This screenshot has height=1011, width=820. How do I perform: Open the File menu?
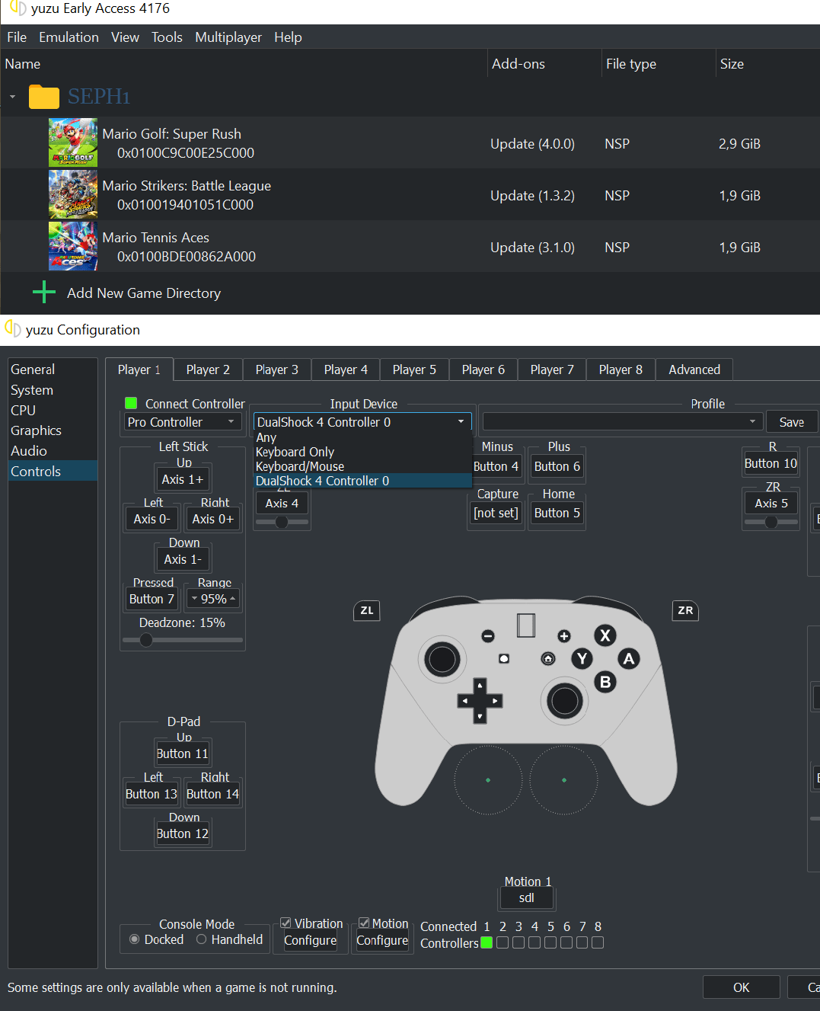coord(17,37)
